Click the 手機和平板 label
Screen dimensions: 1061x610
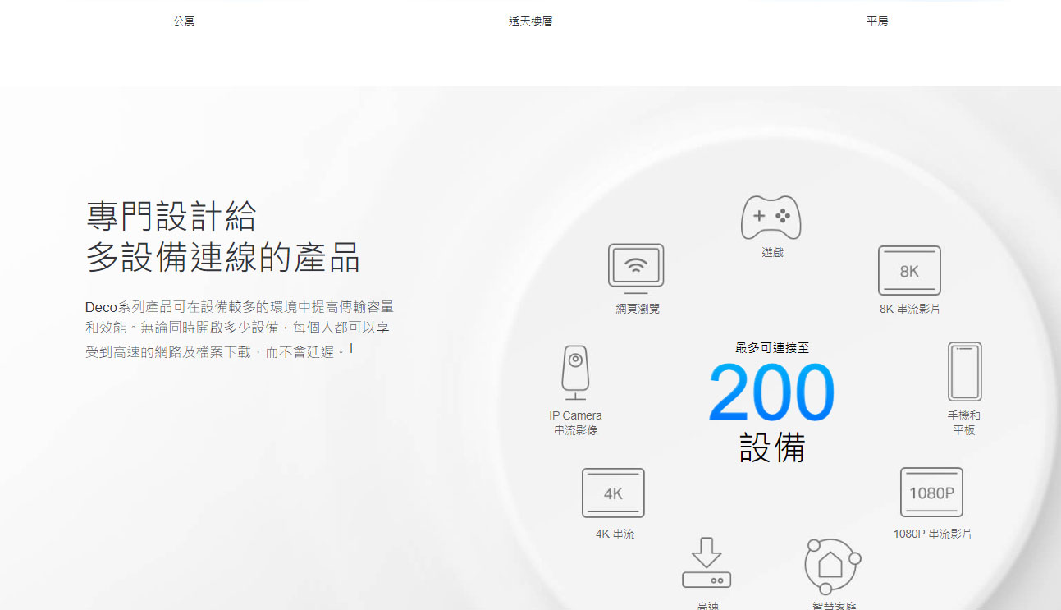pos(964,423)
